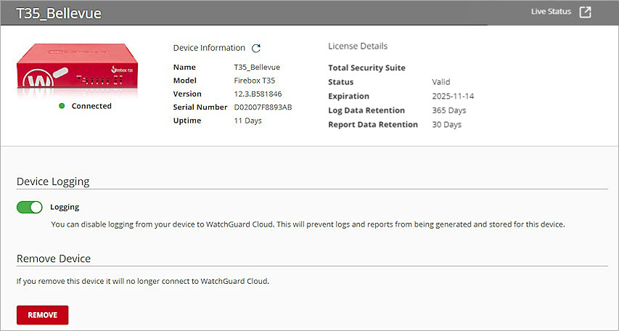Click the green Connected status dot
The width and height of the screenshot is (619, 331).
coord(62,106)
